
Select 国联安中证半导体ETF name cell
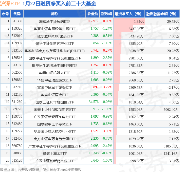click(55, 124)
